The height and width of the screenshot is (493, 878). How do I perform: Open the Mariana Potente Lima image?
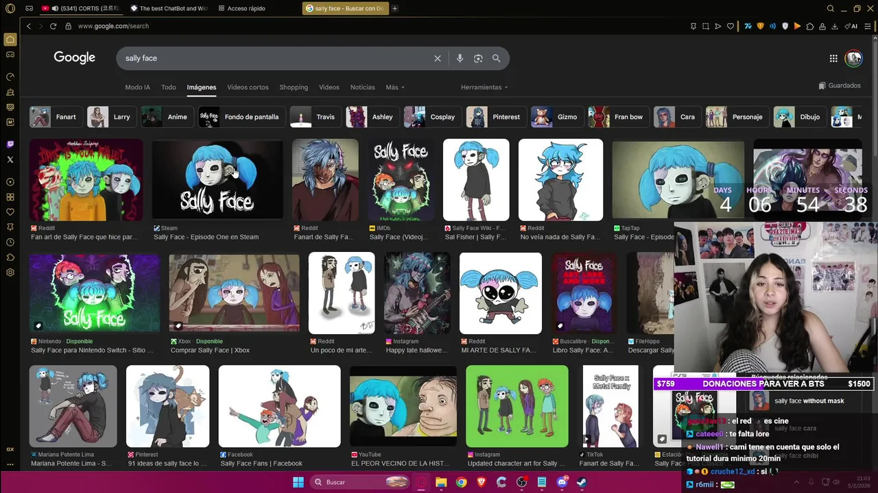click(73, 406)
